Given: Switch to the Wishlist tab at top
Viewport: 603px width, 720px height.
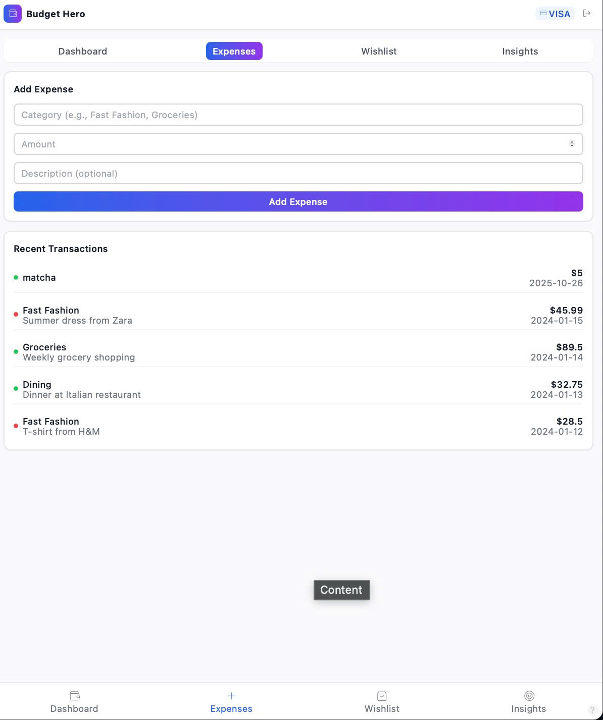Looking at the screenshot, I should 379,51.
